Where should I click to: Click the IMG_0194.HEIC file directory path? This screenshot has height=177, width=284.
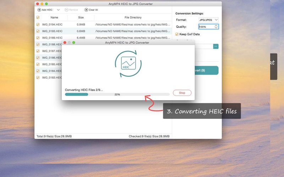[x=132, y=24]
